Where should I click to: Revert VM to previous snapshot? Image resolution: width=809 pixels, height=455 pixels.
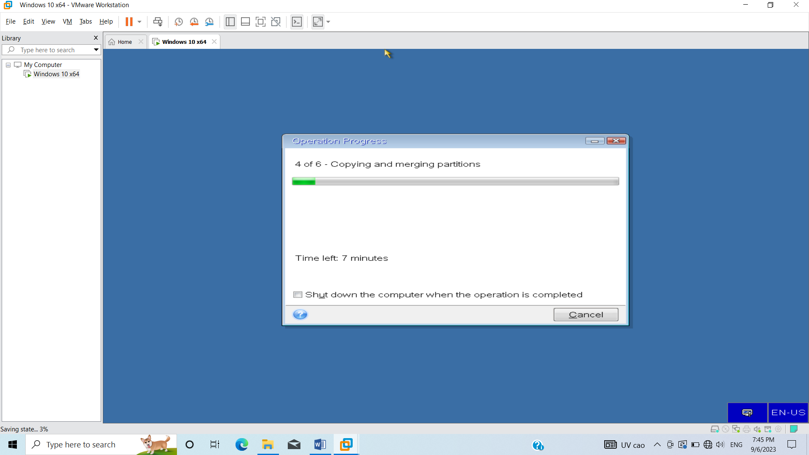[194, 21]
